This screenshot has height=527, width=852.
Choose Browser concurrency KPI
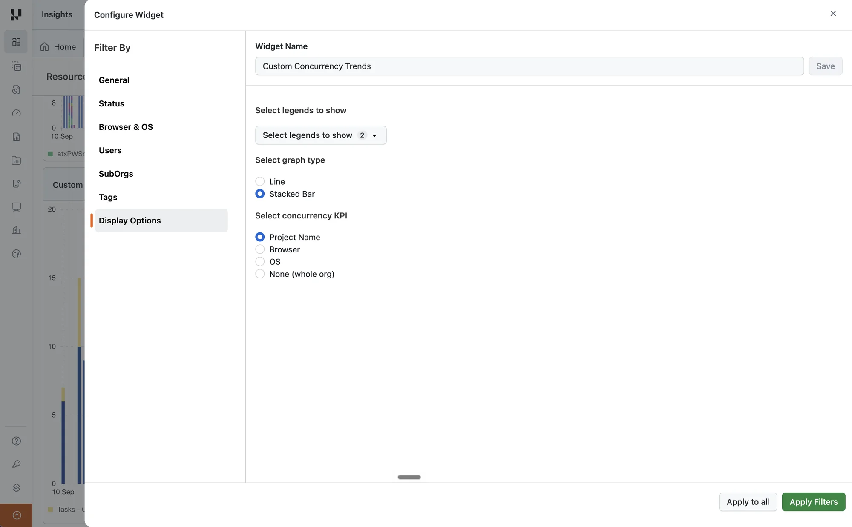[260, 249]
